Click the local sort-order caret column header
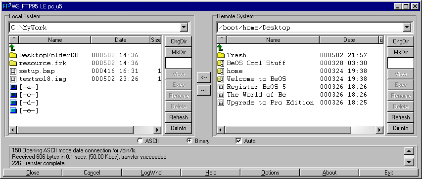Screen dimensions: 422x179 [14, 40]
